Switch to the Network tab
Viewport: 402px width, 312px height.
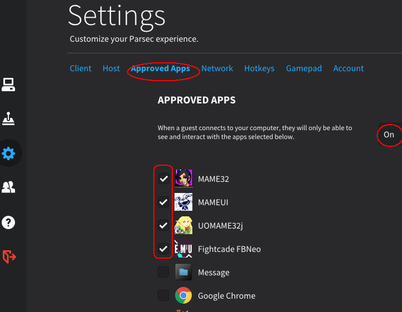(217, 68)
